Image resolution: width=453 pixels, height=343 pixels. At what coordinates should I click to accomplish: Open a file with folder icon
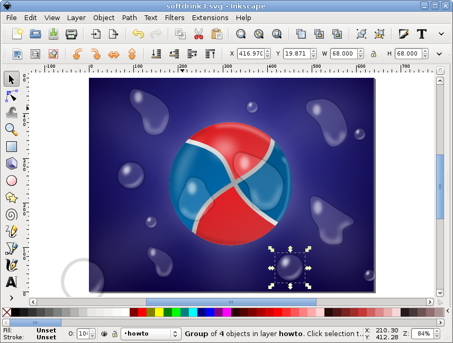[35, 34]
